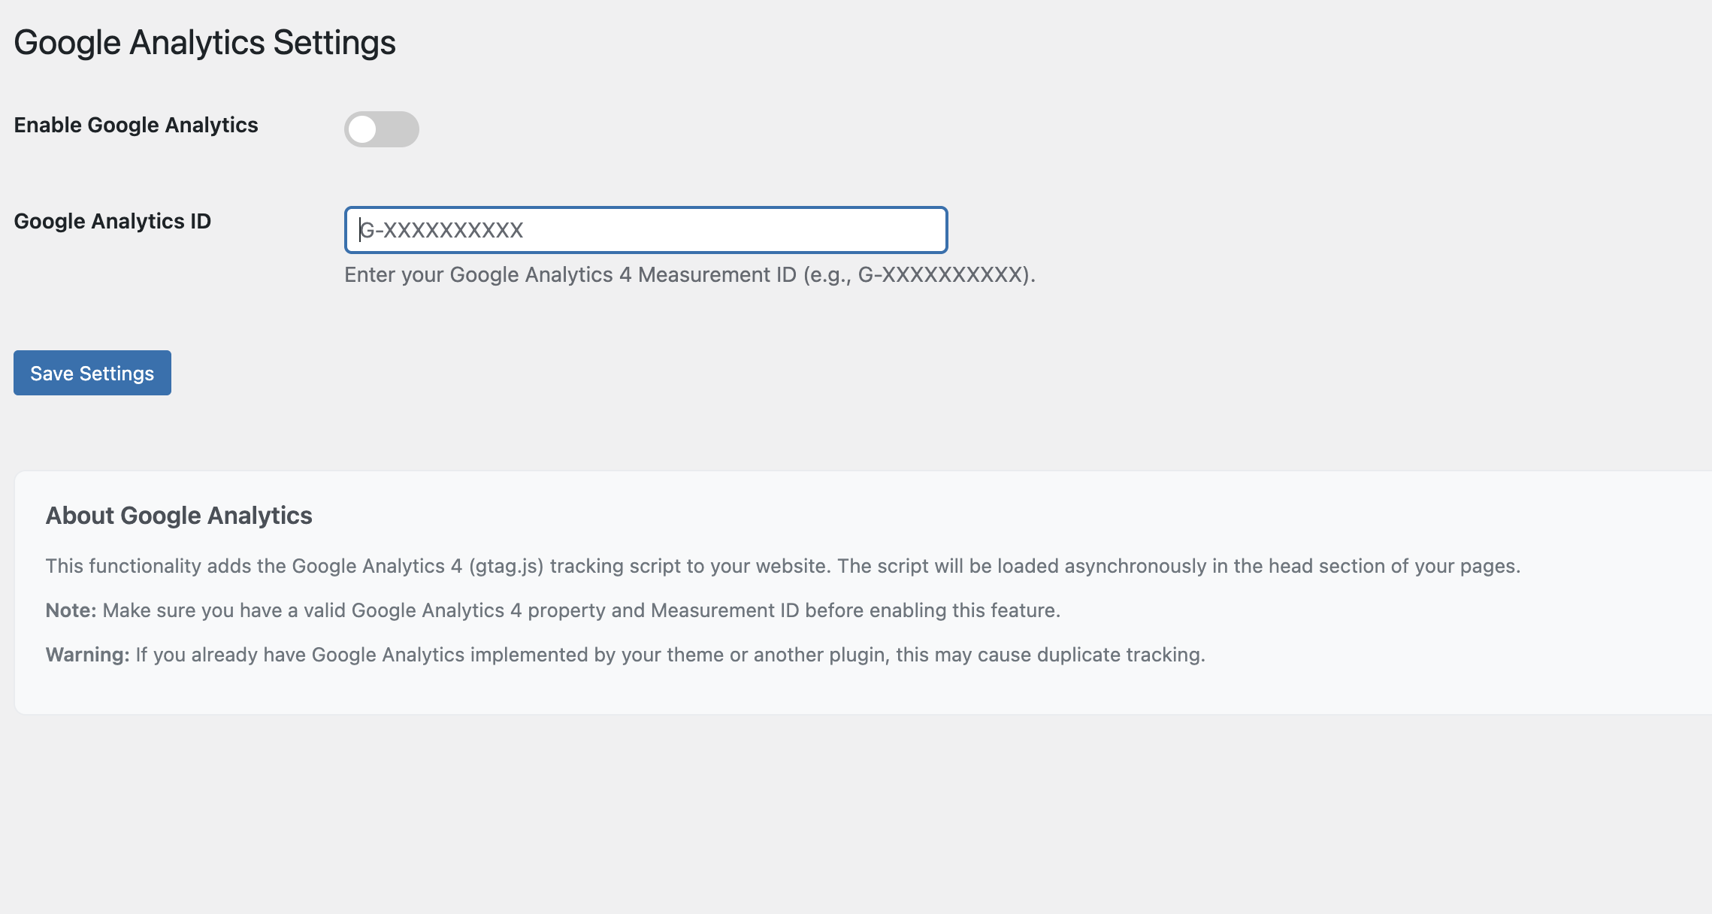Click the "Google Analytics Settings" page heading
Image resolution: width=1712 pixels, height=914 pixels.
pyautogui.click(x=204, y=42)
